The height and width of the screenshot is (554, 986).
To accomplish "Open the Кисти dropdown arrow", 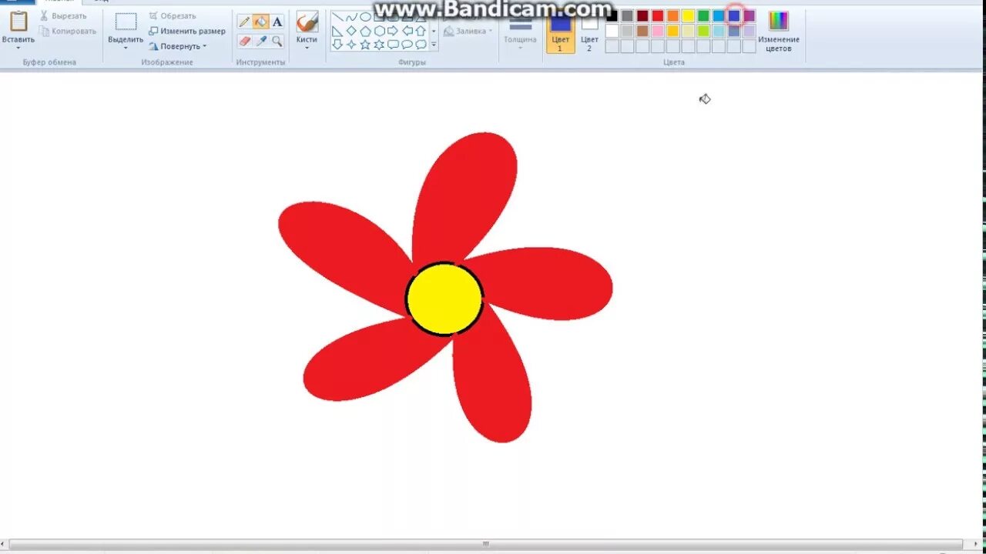I will coord(307,48).
